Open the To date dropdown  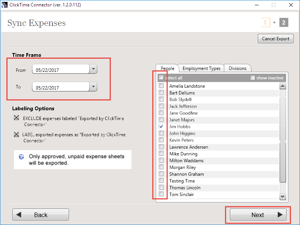(x=93, y=87)
